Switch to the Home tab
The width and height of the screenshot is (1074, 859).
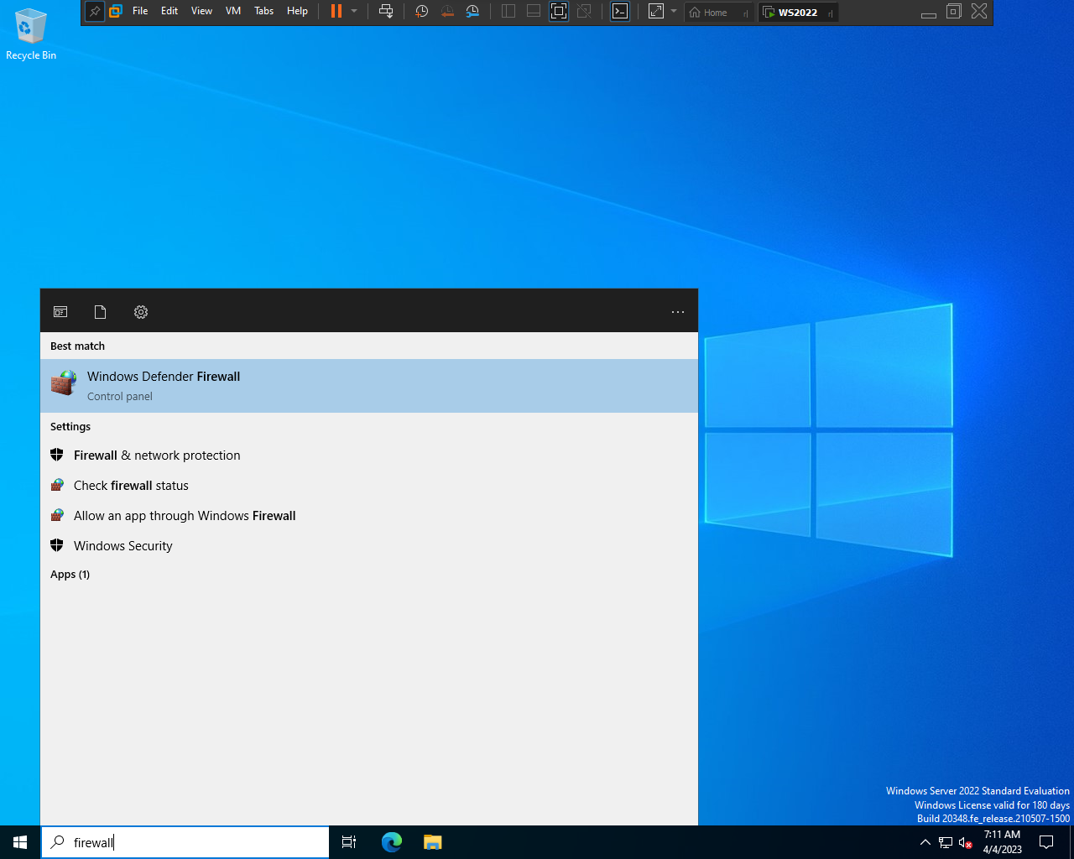point(718,13)
